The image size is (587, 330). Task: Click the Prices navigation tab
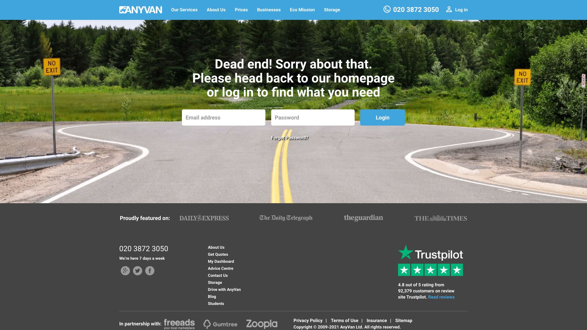pos(241,10)
